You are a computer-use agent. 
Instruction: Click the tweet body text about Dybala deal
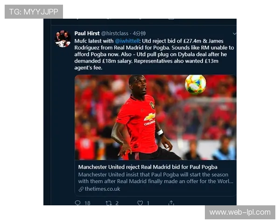click(154, 54)
